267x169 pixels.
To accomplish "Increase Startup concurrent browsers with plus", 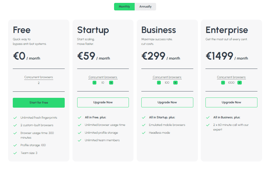I will (111, 83).
